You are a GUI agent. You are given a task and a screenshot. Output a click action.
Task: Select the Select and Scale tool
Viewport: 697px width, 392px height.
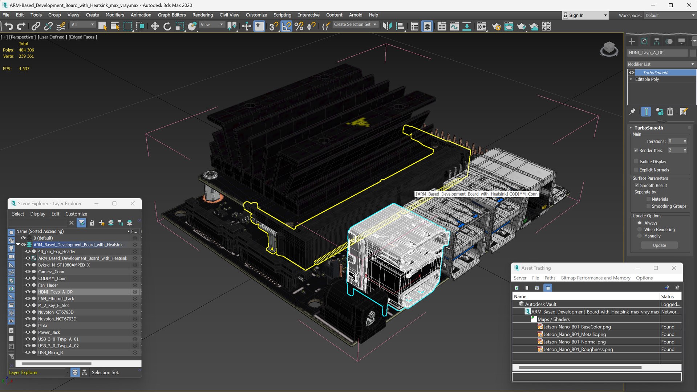coord(179,26)
